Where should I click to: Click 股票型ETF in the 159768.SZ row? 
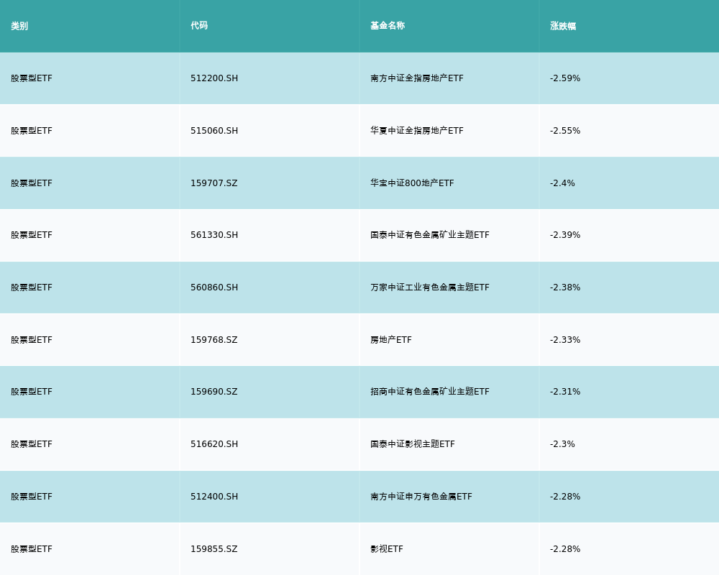(x=32, y=340)
